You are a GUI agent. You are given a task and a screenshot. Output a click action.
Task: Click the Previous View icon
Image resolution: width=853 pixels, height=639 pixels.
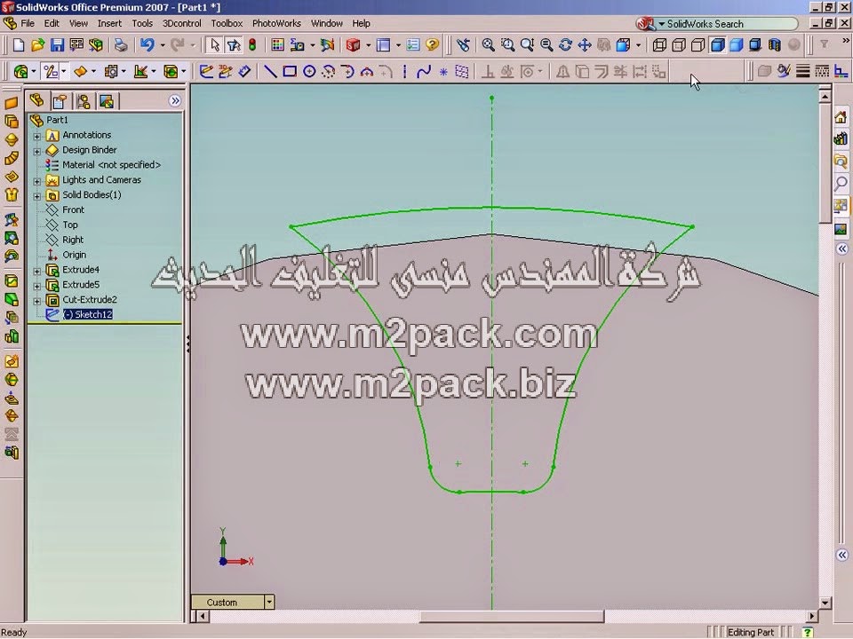coord(463,45)
